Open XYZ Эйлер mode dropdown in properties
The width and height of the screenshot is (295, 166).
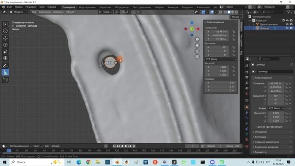tap(276, 108)
